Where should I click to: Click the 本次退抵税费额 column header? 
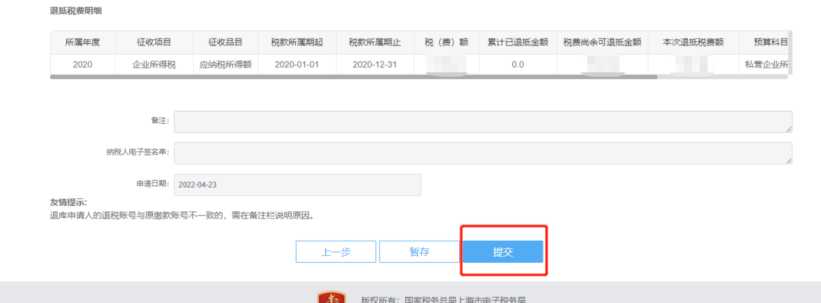(x=693, y=43)
